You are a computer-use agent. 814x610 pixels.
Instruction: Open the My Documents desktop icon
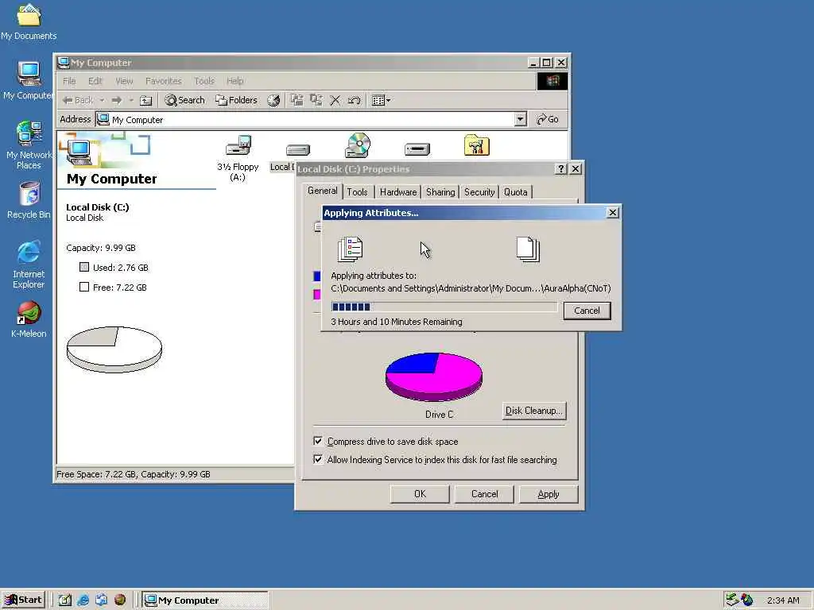coord(29,21)
